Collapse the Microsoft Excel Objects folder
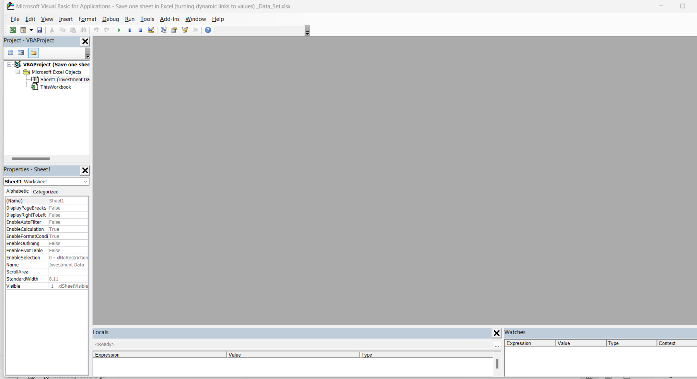This screenshot has height=379, width=697. (18, 72)
